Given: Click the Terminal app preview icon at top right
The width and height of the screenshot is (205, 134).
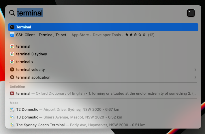Looking at the screenshot, I should (x=191, y=13).
